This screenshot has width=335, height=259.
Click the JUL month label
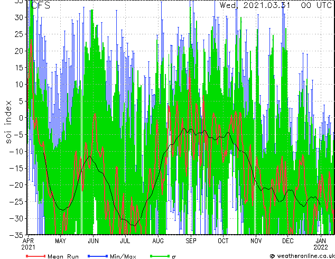coord(125,241)
